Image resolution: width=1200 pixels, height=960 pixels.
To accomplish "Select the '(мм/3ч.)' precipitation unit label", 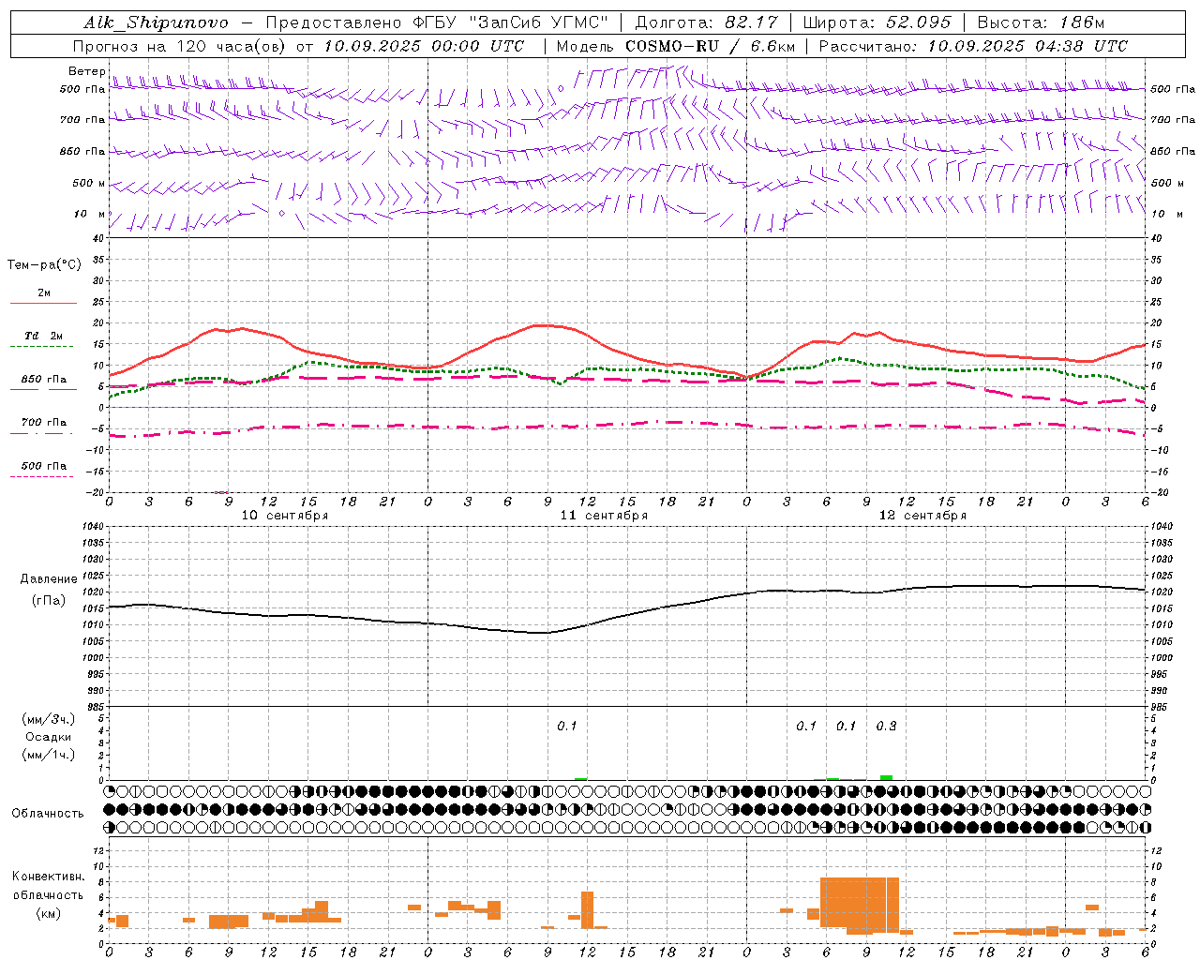I will [48, 719].
